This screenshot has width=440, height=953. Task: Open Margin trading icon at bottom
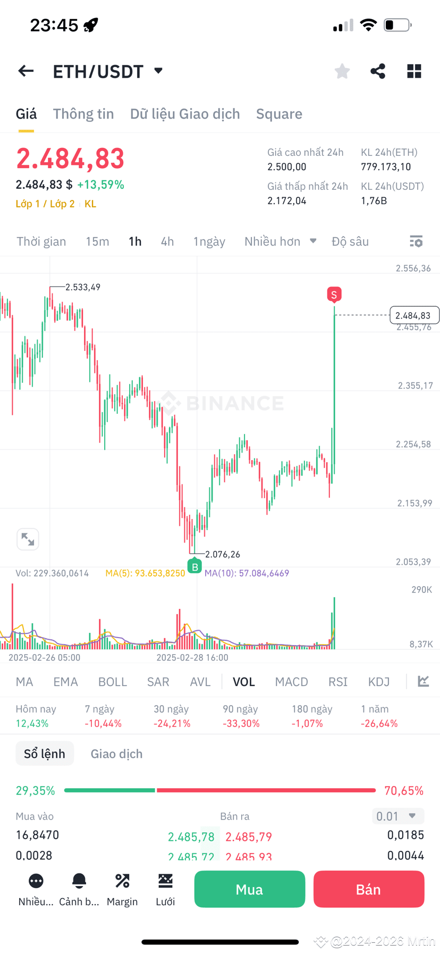coord(122,888)
